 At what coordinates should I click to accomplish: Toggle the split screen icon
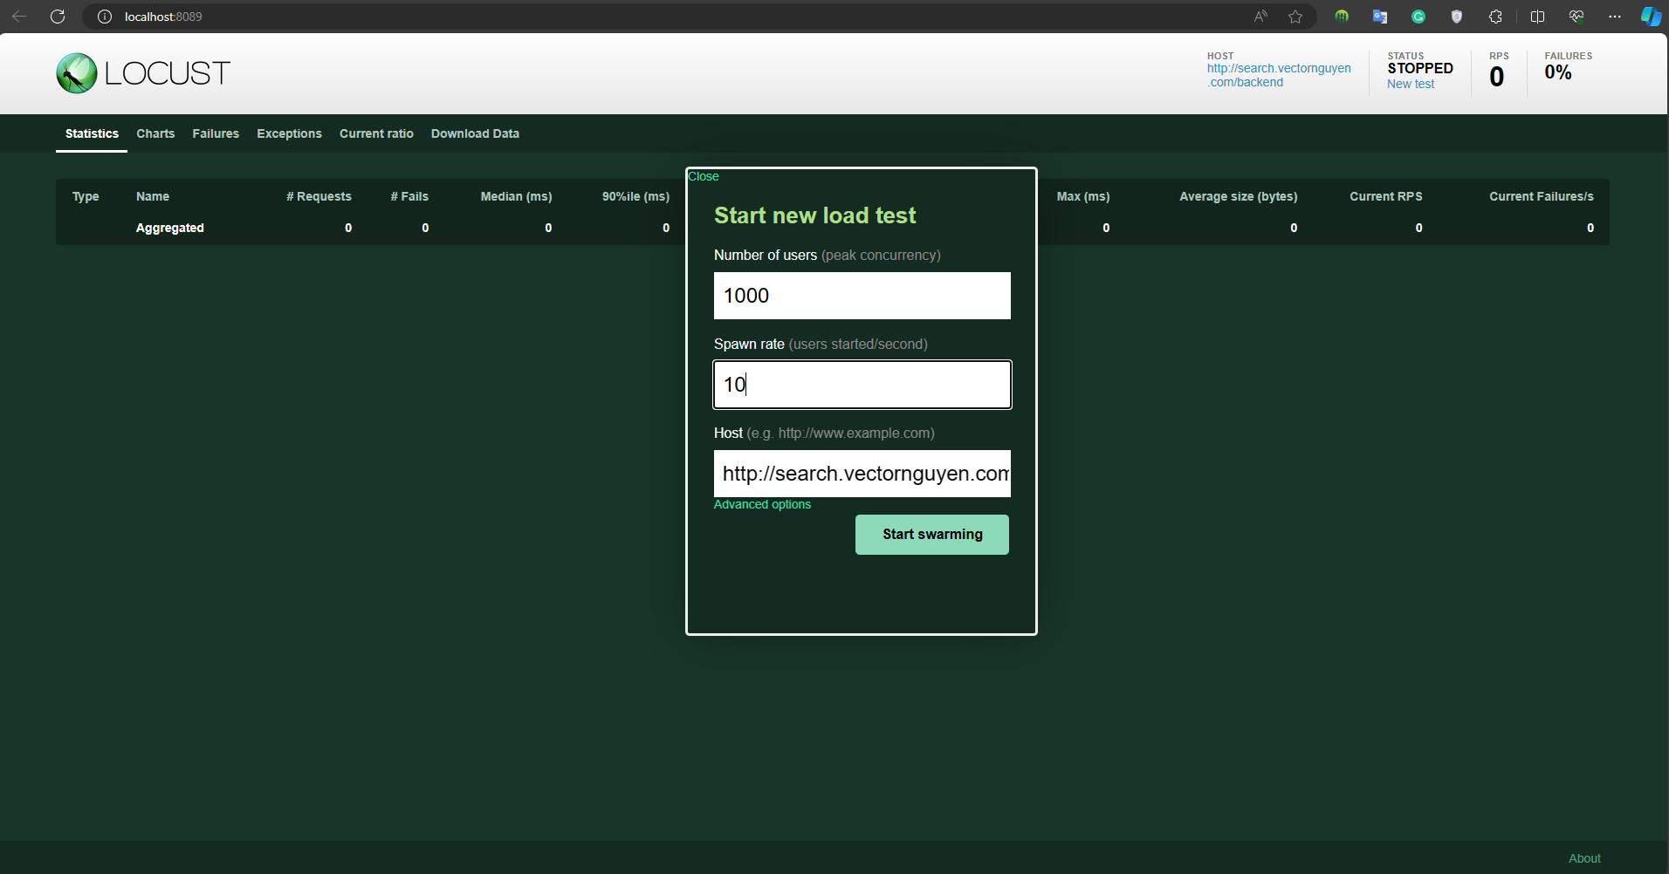click(1538, 17)
